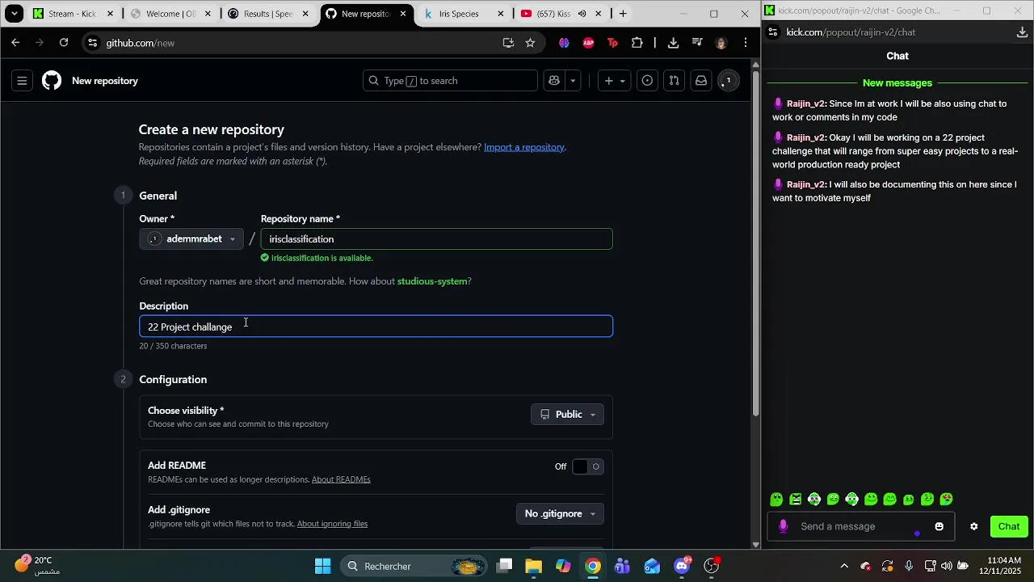The height and width of the screenshot is (582, 1034).
Task: Click the Description text field
Action: point(376,327)
